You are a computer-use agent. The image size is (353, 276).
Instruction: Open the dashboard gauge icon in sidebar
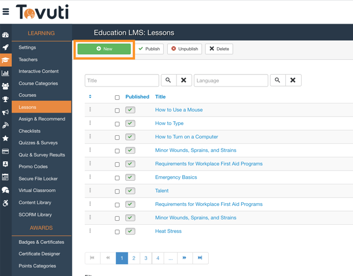[6, 35]
